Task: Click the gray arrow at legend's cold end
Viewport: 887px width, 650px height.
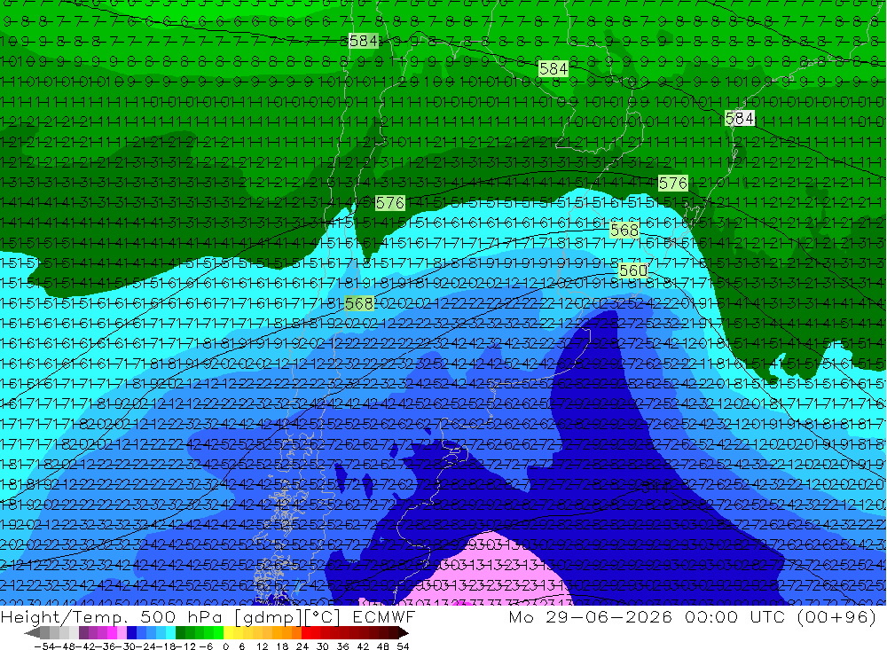Action: [32, 633]
